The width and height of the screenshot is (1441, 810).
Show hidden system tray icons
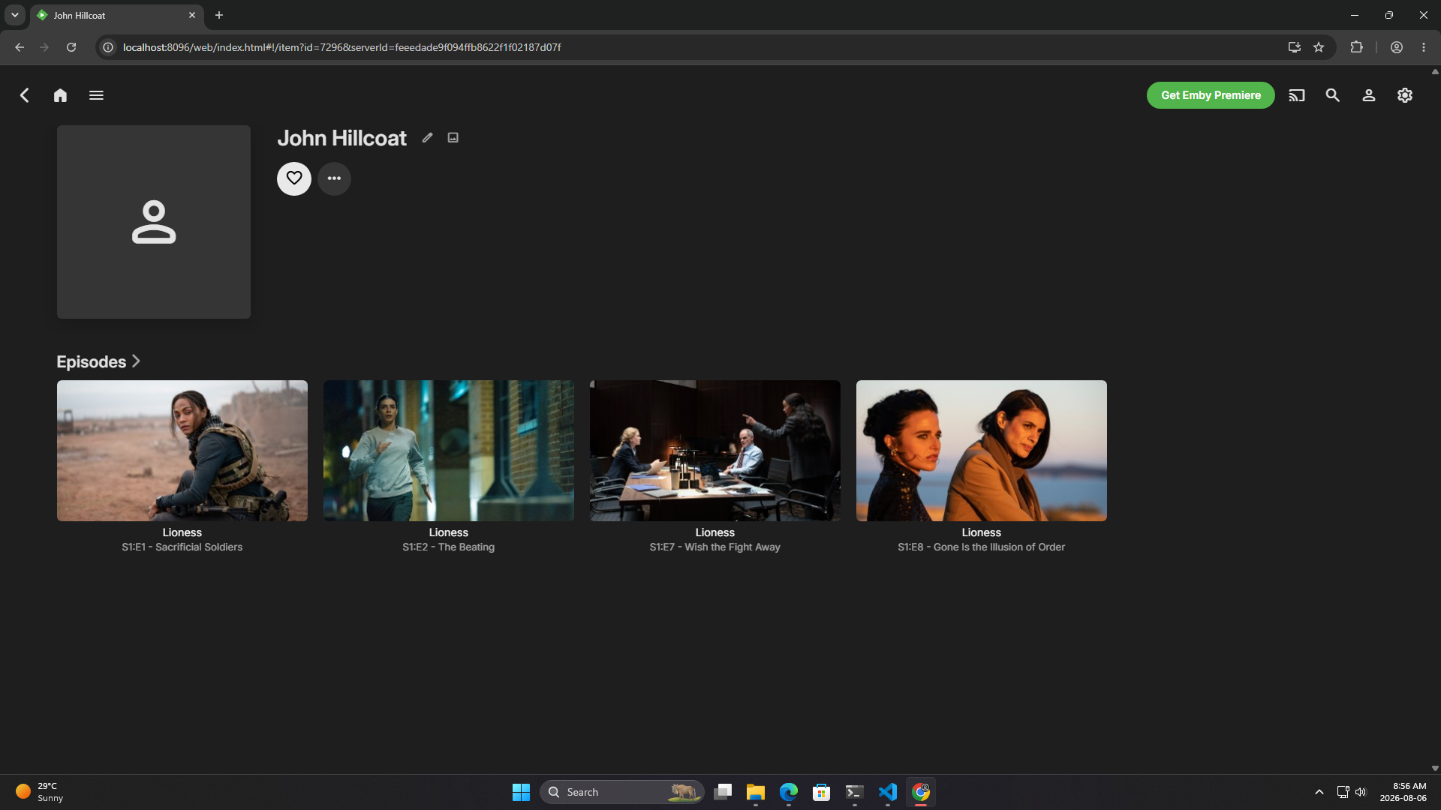click(1319, 792)
